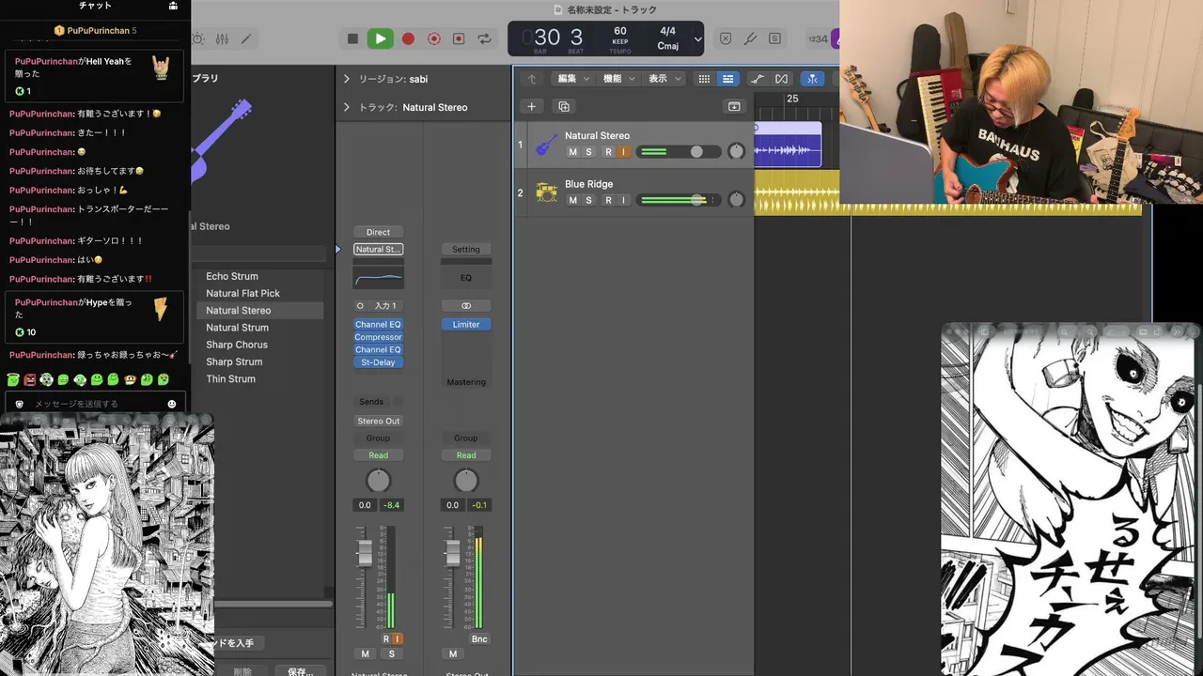Click the Direct button on channel strip

coord(378,232)
